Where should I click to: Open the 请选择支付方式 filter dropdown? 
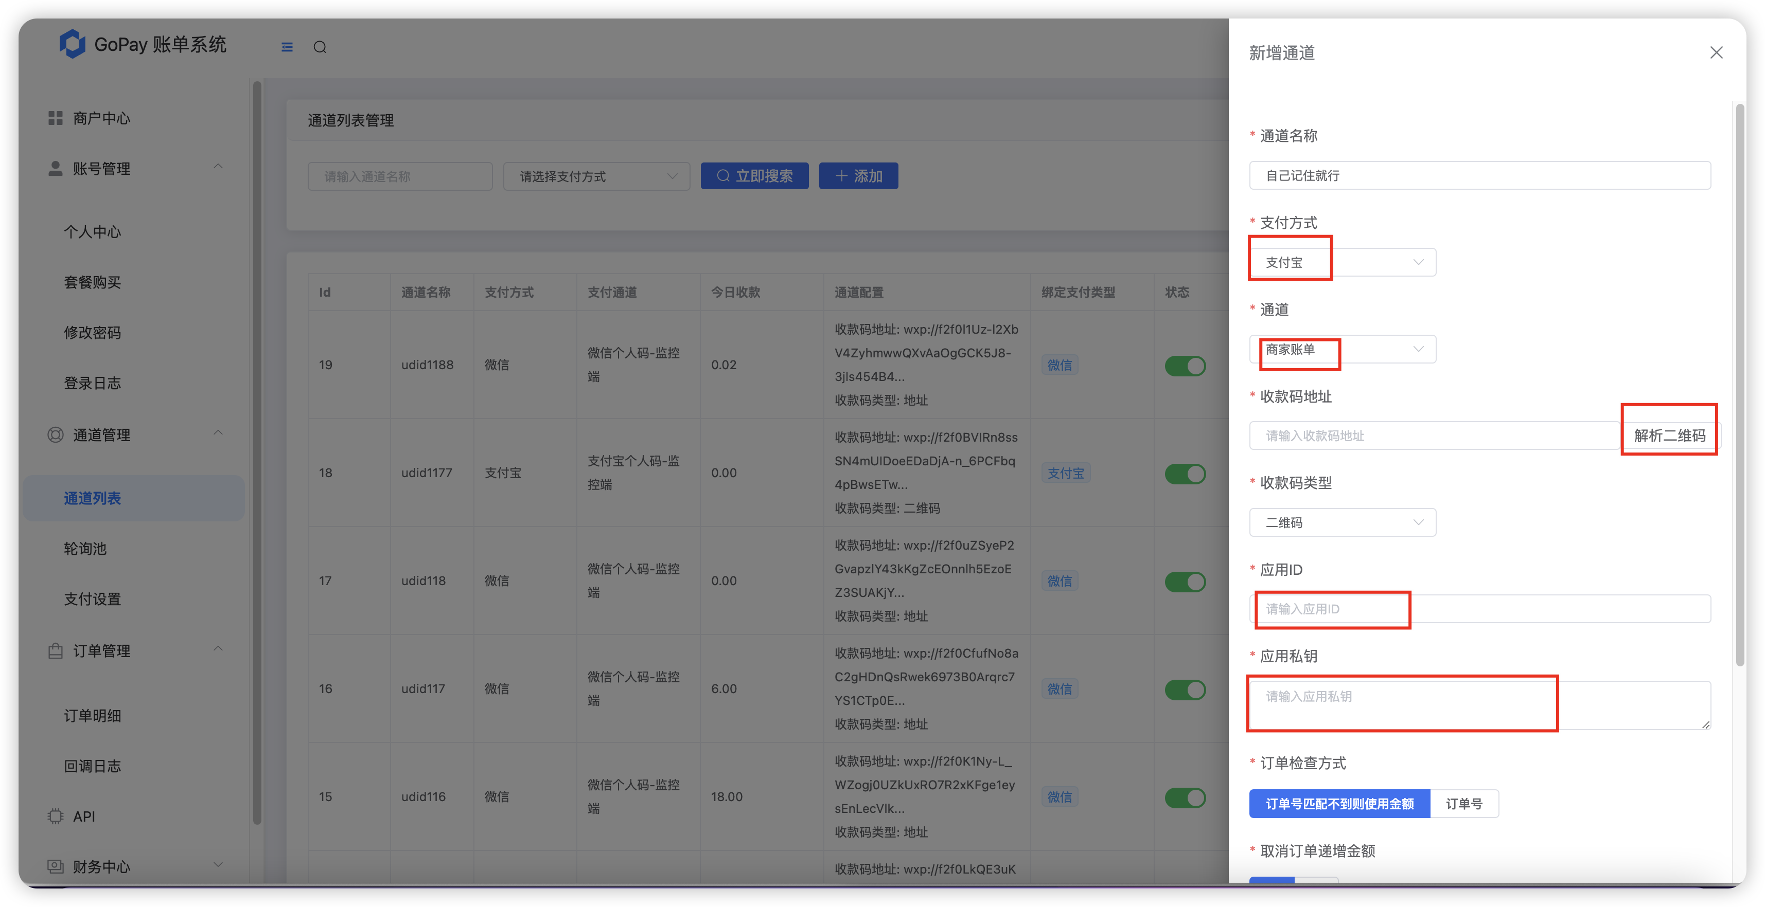point(596,176)
